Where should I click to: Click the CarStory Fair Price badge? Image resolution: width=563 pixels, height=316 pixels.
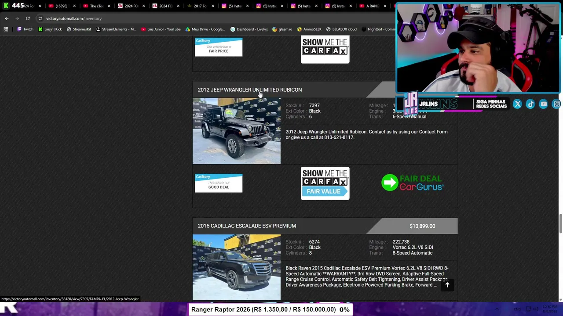pyautogui.click(x=219, y=47)
